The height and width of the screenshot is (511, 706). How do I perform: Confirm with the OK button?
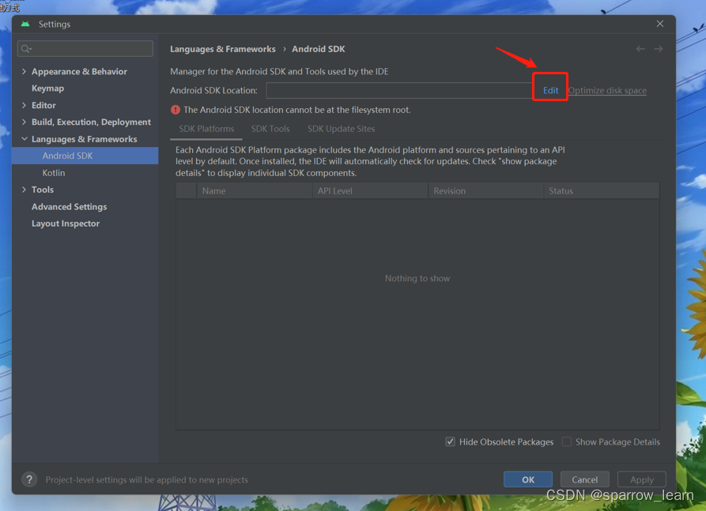pos(528,479)
